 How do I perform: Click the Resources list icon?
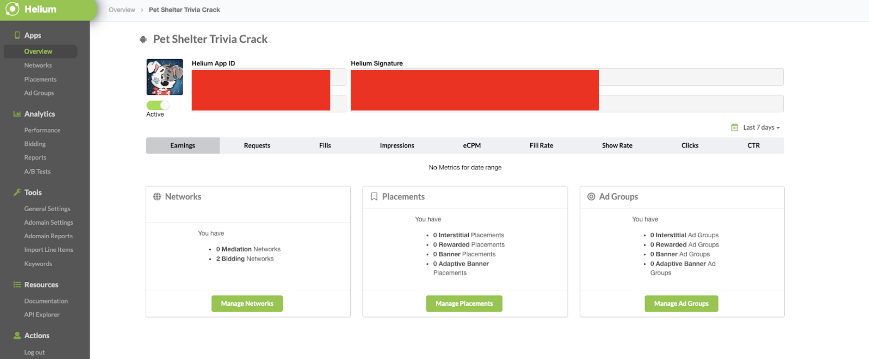17,285
